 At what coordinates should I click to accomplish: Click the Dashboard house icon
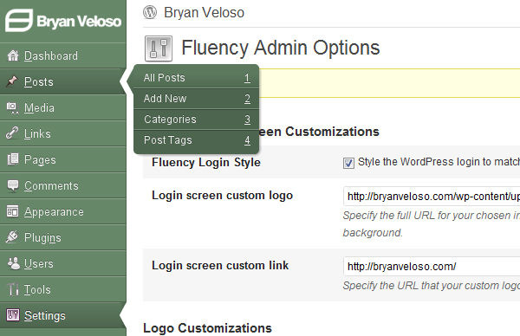click(x=13, y=55)
